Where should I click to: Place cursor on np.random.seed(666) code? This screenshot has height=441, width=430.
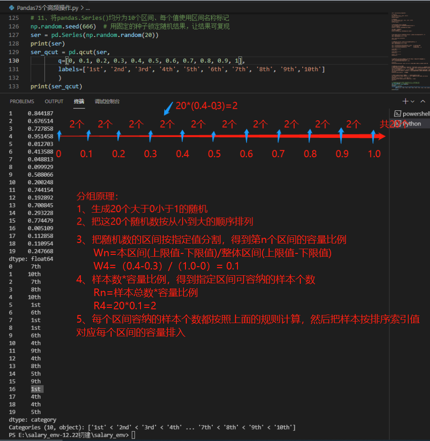pos(63,27)
